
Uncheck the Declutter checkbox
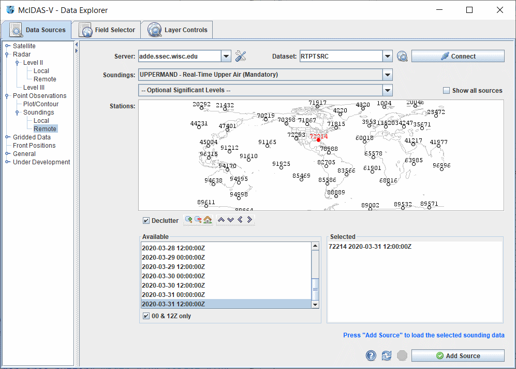click(146, 220)
